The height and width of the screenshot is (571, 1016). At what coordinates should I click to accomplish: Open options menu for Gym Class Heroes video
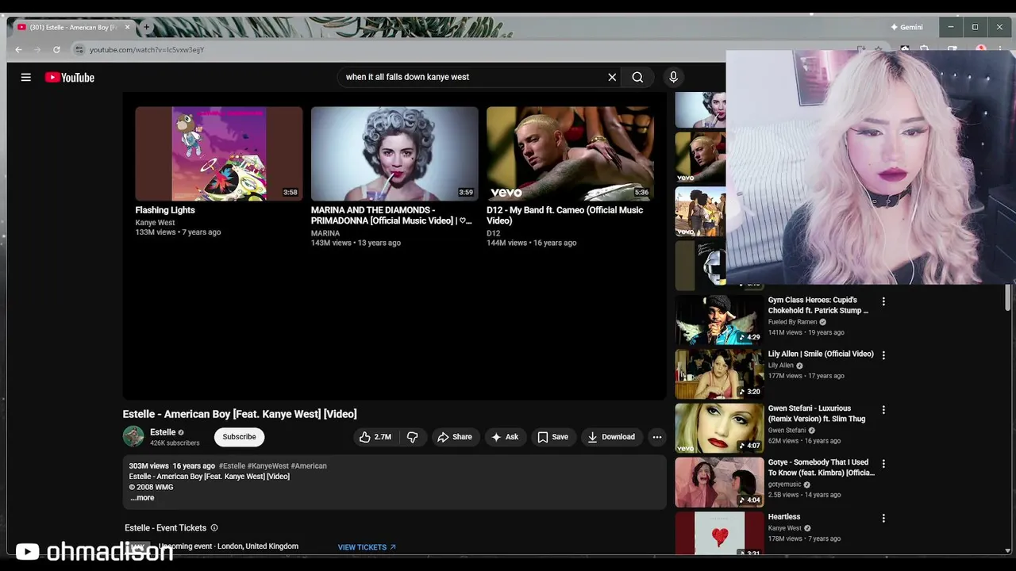[x=883, y=301]
